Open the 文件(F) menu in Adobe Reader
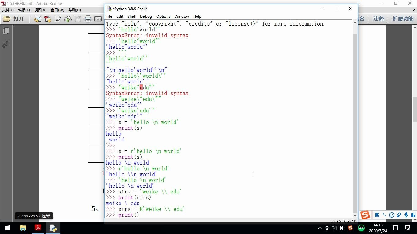417x234 pixels. pos(8,10)
